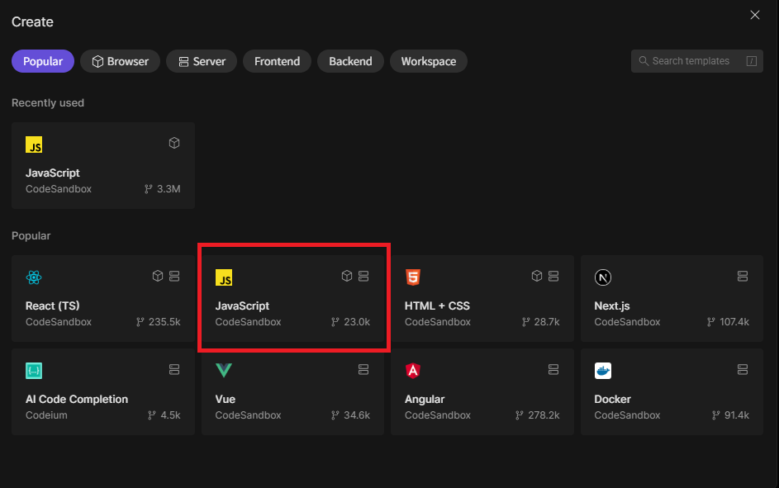This screenshot has height=488, width=779.
Task: Open the Backend filter tab
Action: (x=350, y=61)
